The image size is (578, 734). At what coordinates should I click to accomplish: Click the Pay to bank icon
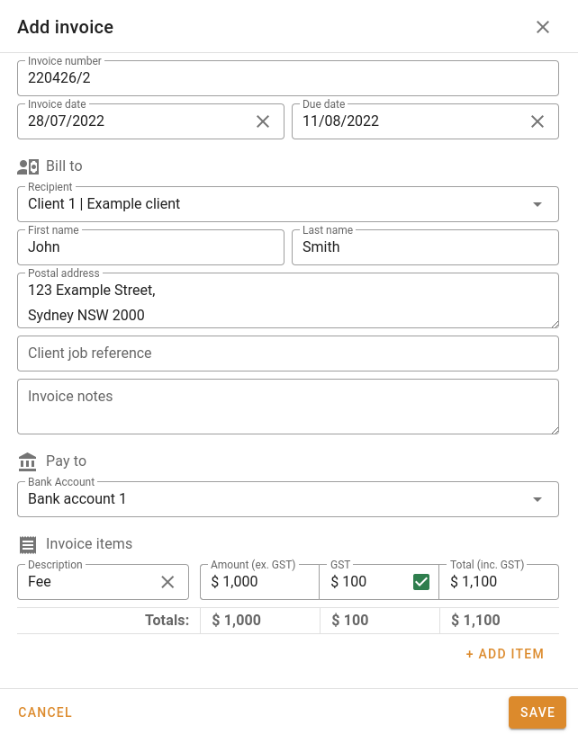(26, 461)
